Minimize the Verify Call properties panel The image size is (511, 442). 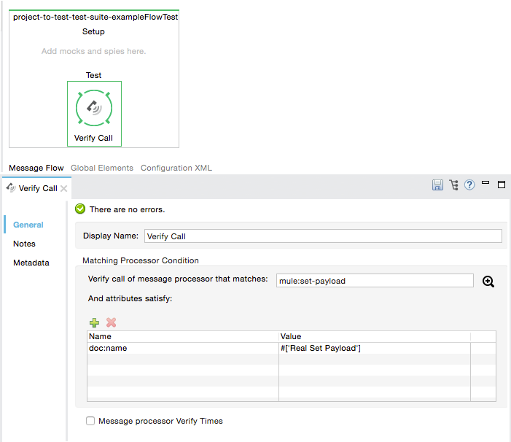coord(485,183)
